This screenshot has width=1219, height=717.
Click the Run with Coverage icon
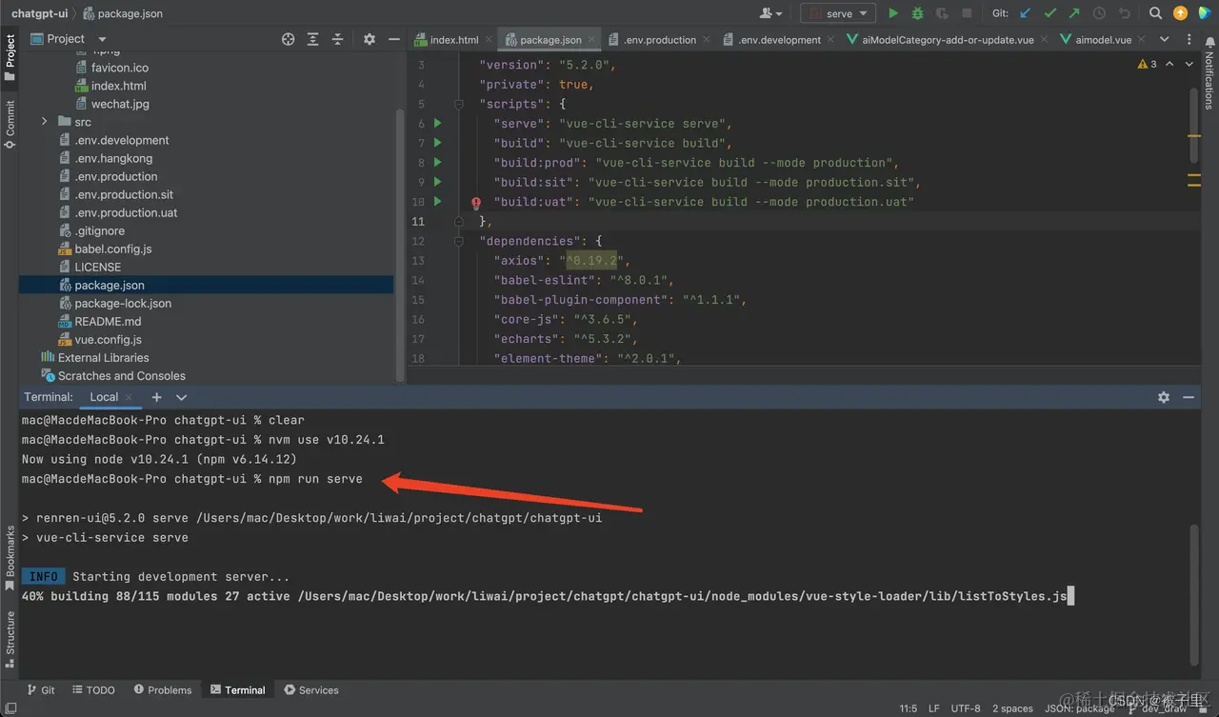(x=942, y=13)
